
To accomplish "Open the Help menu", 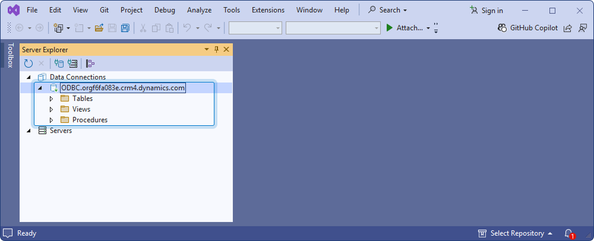I will pos(342,10).
